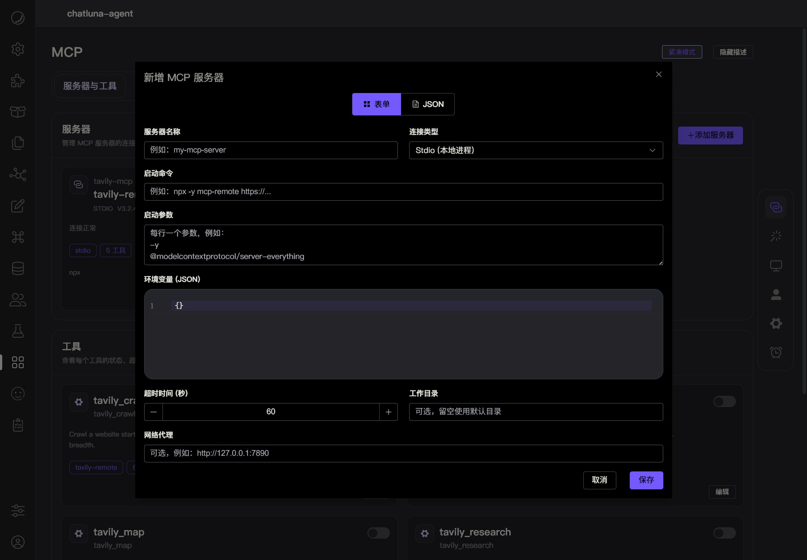807x560 pixels.
Task: Click the tavily_research tool name
Action: (475, 532)
